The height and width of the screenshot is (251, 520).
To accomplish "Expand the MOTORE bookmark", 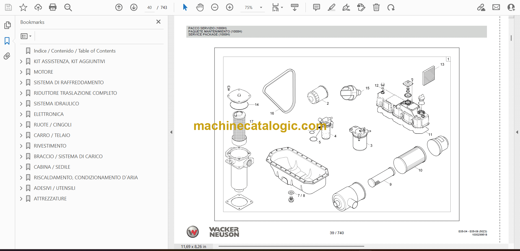I will coord(21,72).
